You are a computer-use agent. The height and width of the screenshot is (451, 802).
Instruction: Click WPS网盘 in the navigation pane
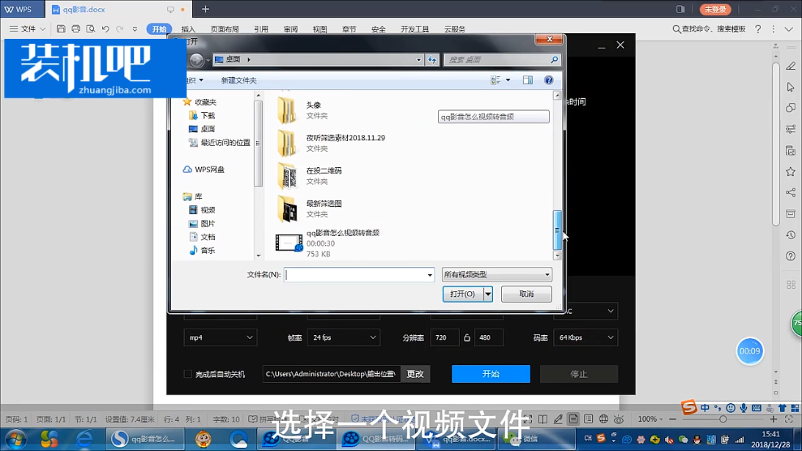pos(209,169)
